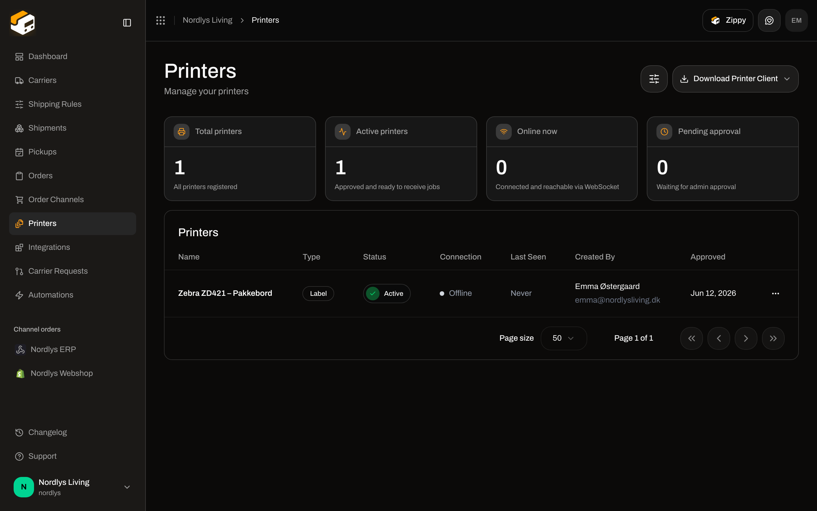Click Jun 12, 2026 approved date
The image size is (817, 511).
[713, 293]
